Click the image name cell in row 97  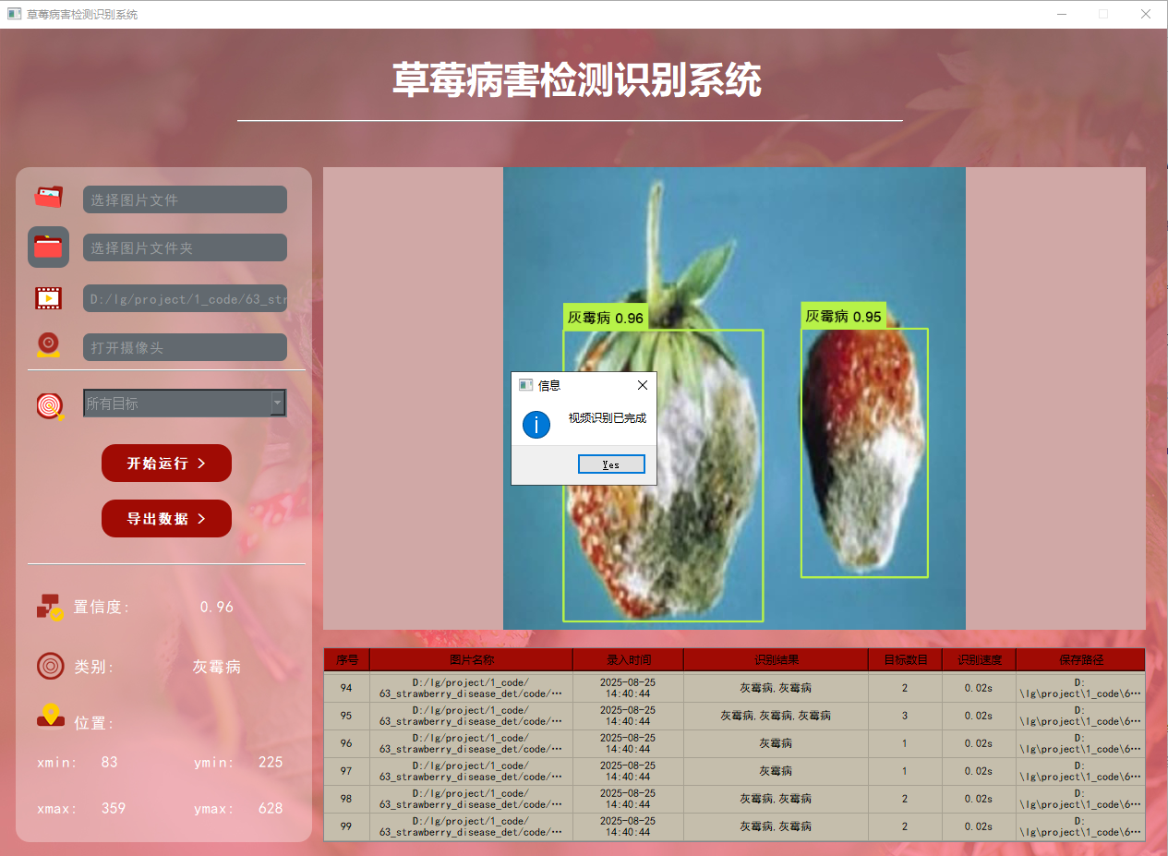pos(471,771)
